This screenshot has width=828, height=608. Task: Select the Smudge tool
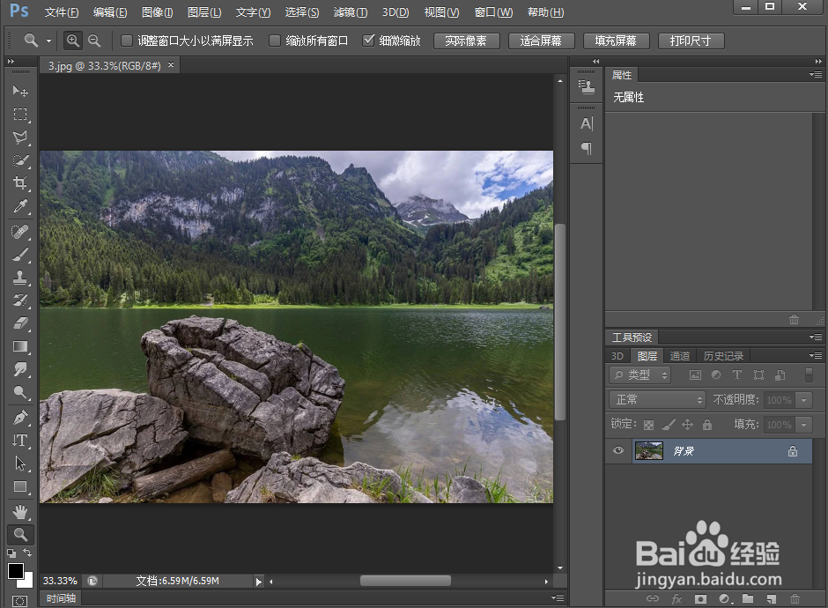[x=20, y=368]
